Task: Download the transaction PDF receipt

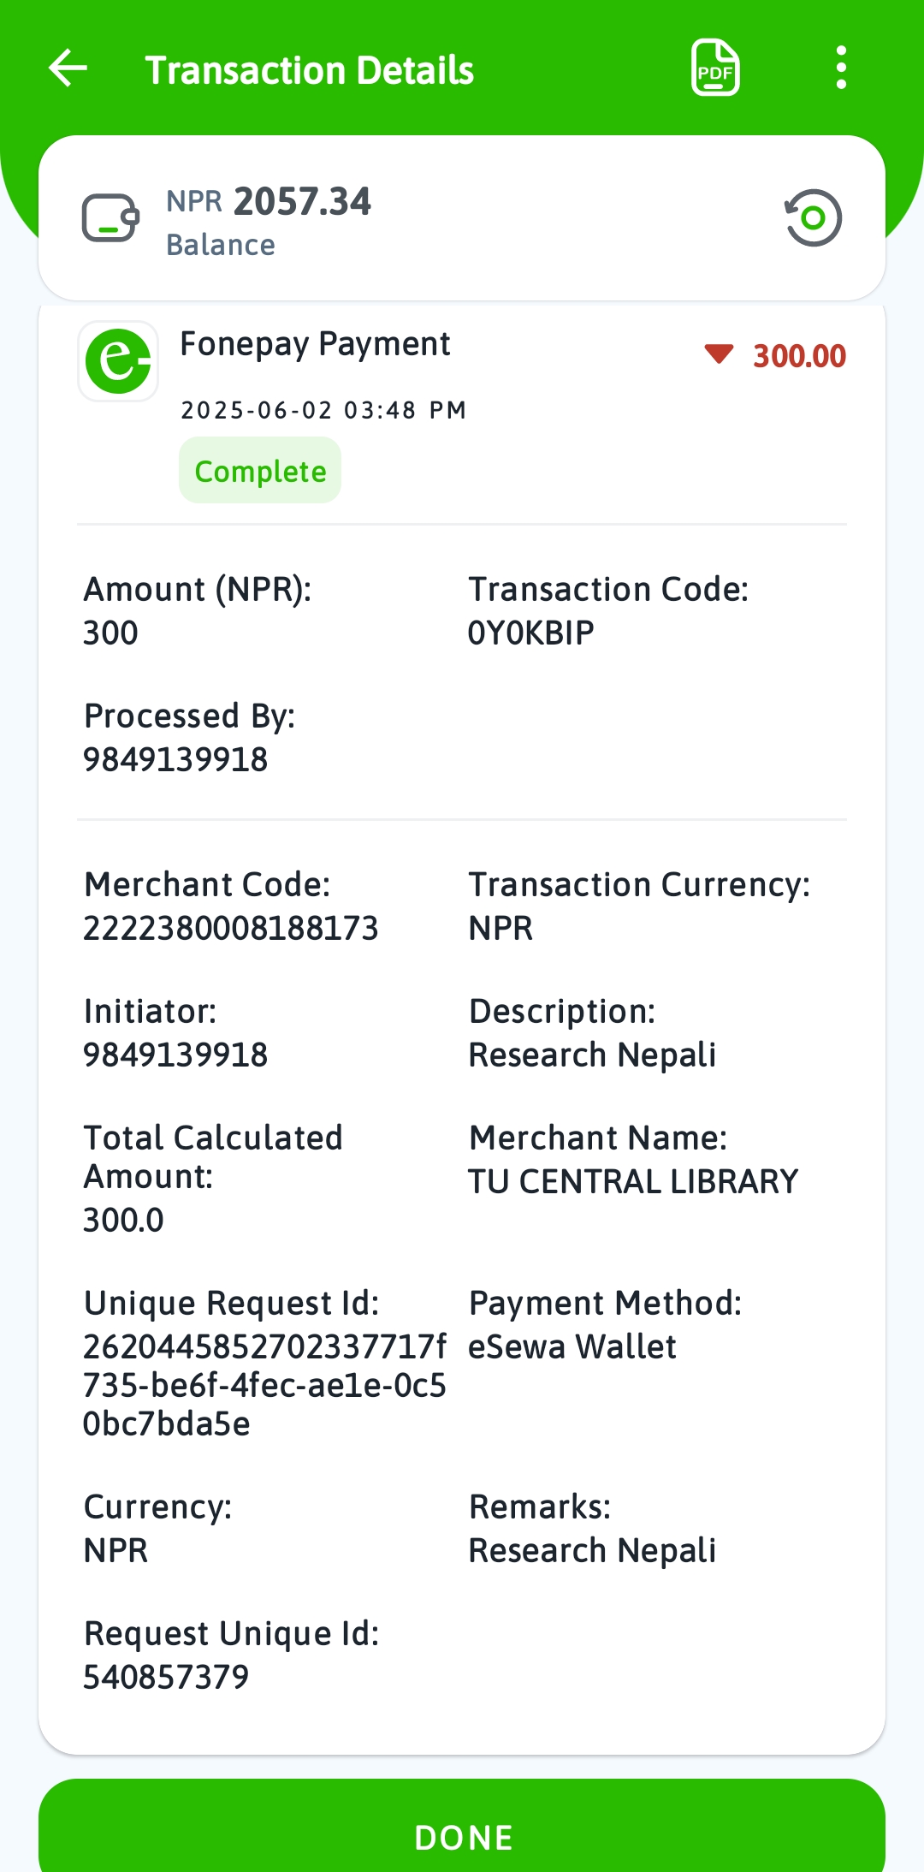Action: (x=715, y=68)
